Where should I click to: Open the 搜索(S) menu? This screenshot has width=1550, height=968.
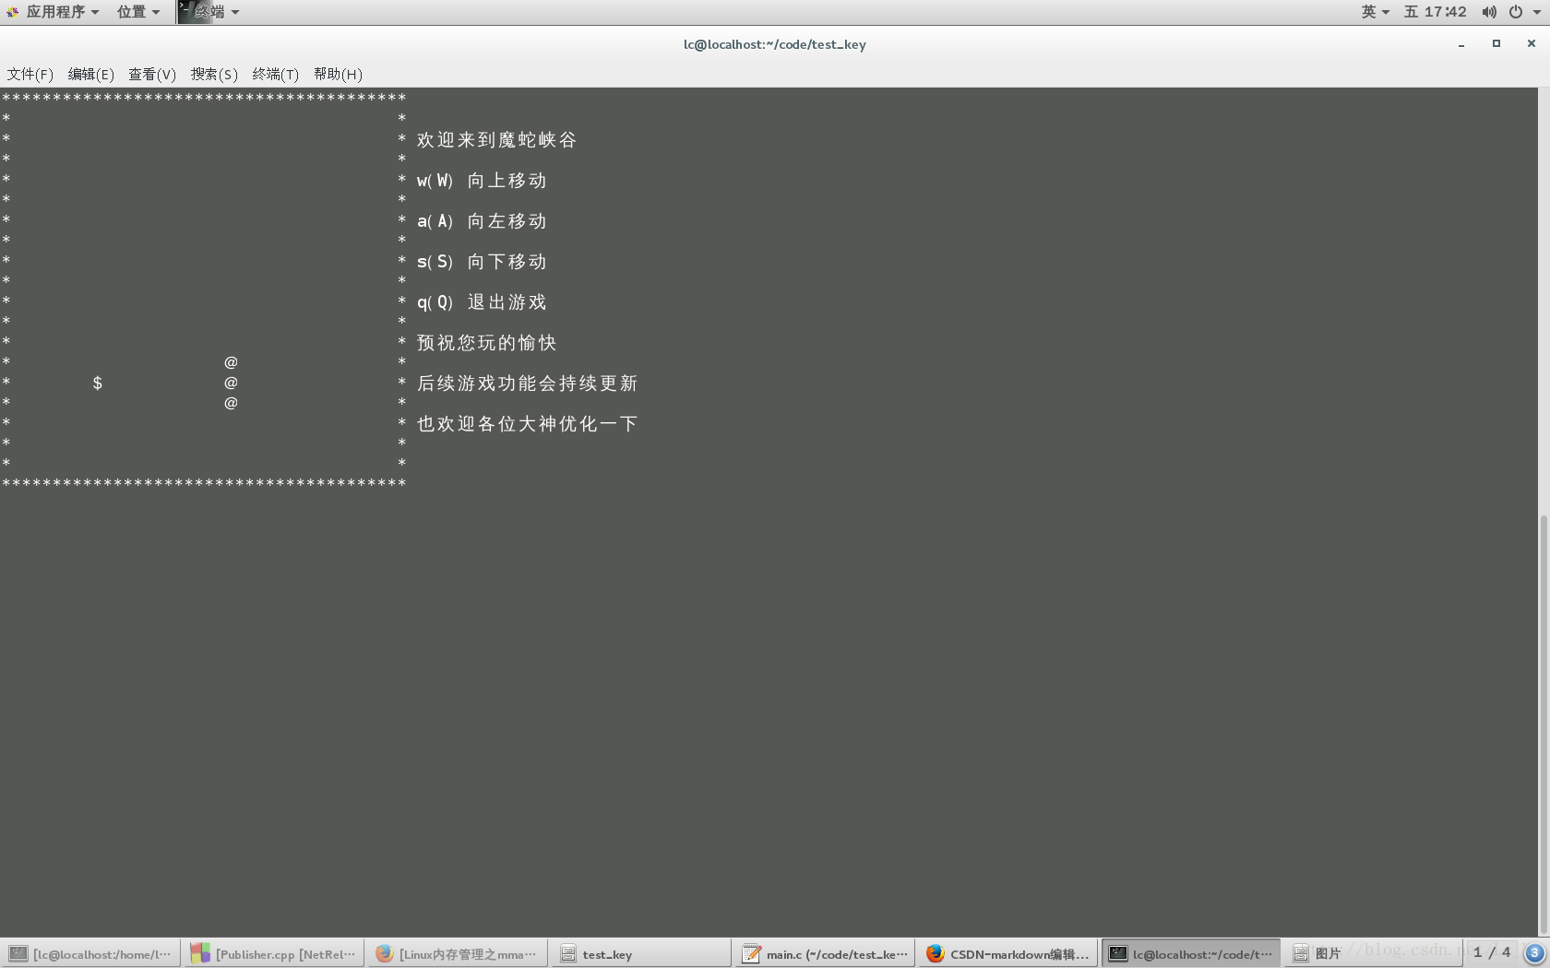click(214, 74)
